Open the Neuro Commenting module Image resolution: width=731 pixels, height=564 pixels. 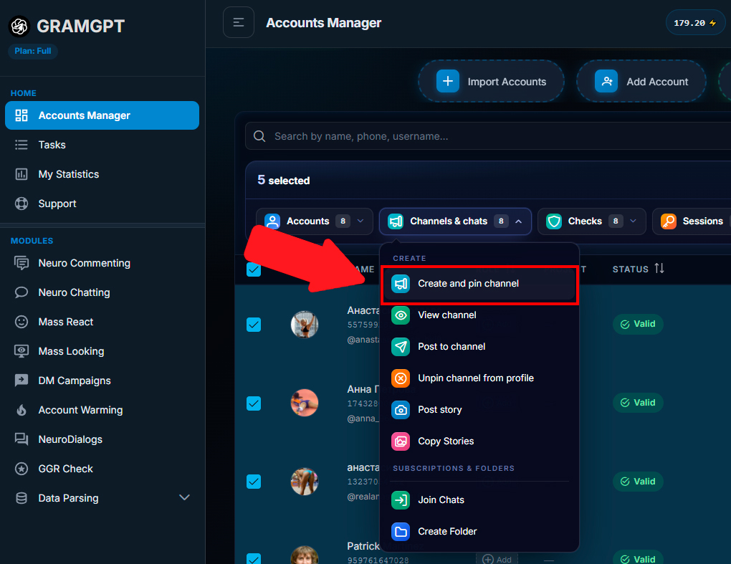(102, 263)
